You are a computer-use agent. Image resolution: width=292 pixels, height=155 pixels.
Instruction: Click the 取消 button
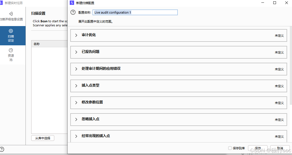pos(280,148)
